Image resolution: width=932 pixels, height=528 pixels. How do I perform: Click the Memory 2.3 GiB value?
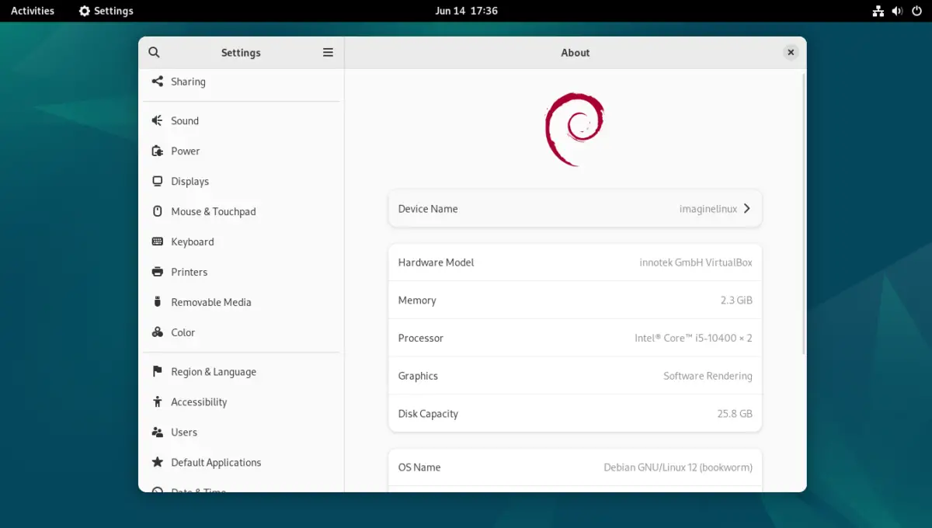[x=736, y=300]
